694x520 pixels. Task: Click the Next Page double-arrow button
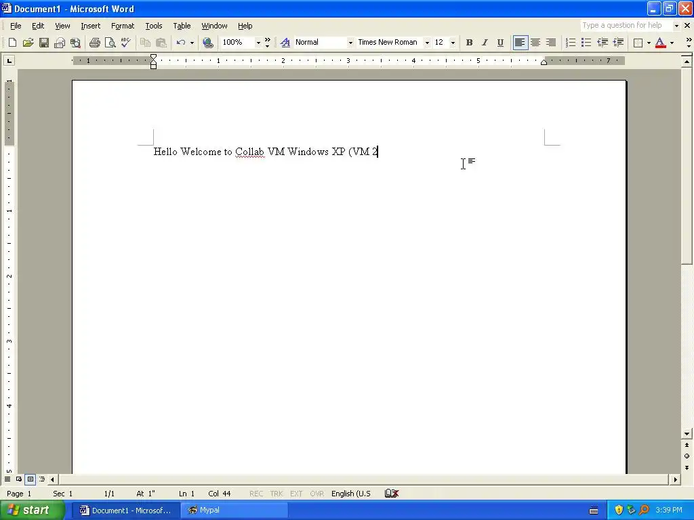coord(687,468)
